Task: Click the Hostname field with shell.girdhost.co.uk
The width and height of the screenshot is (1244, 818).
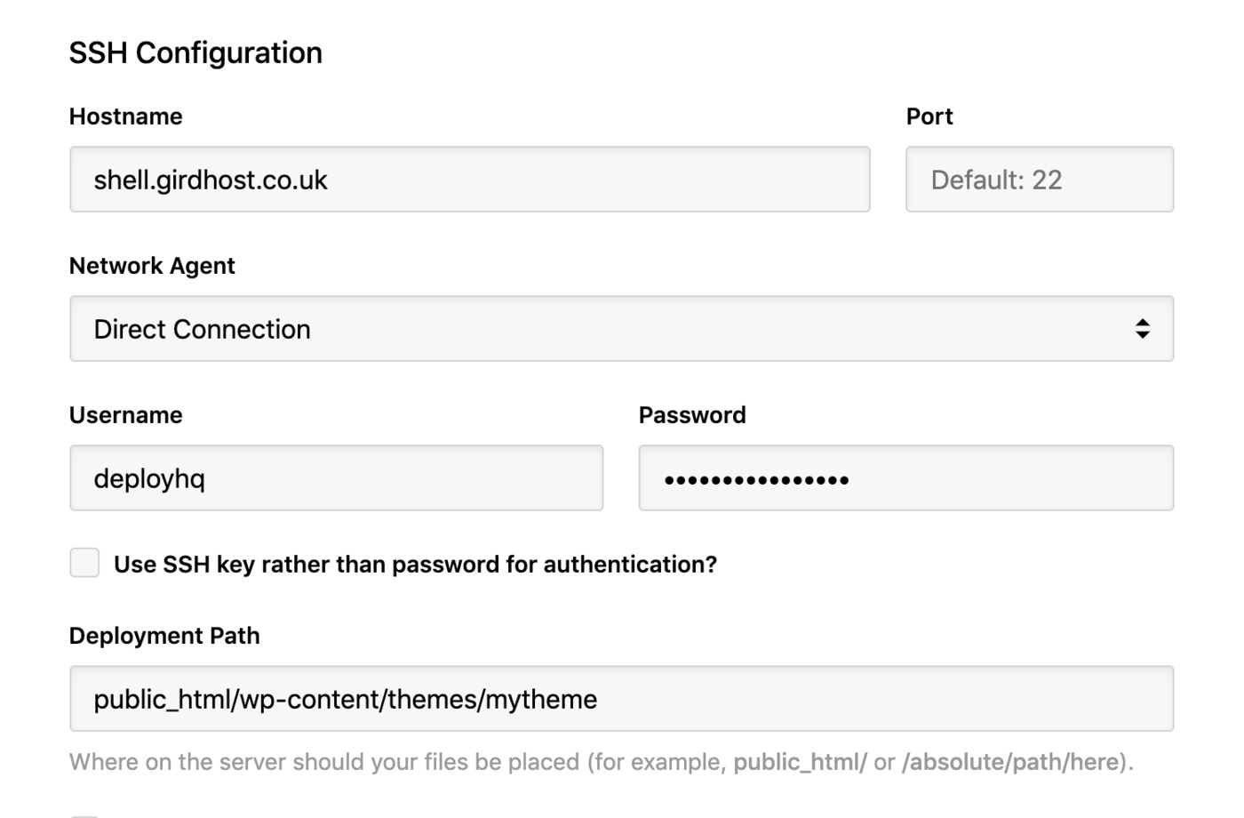Action: pyautogui.click(x=469, y=180)
